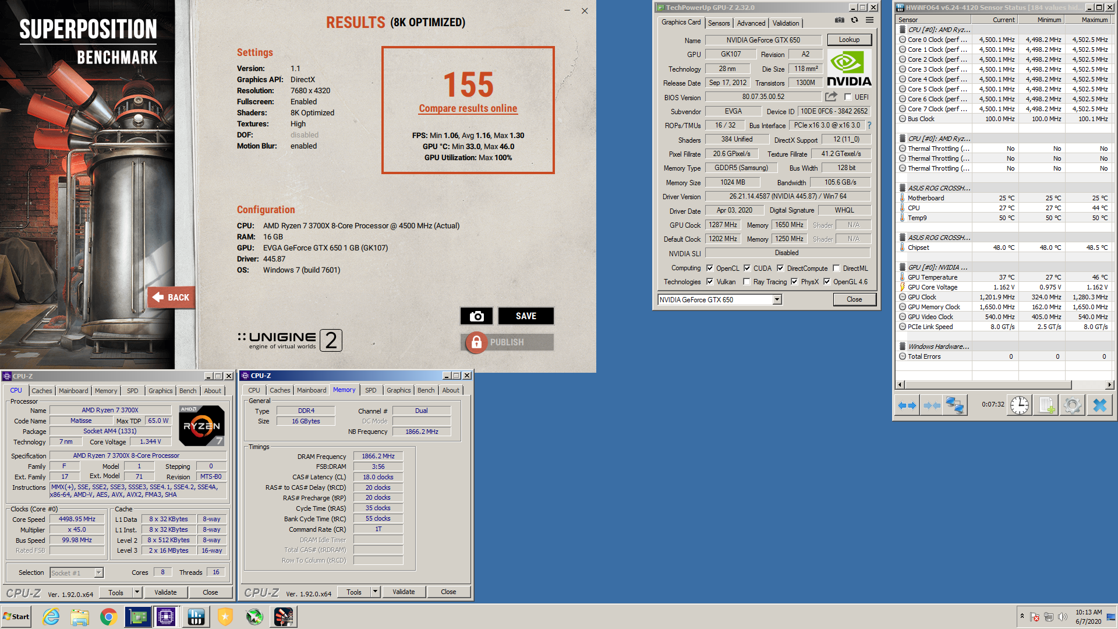Open Advanced tab in GPU-Z
Image resolution: width=1118 pixels, height=629 pixels.
click(x=751, y=23)
